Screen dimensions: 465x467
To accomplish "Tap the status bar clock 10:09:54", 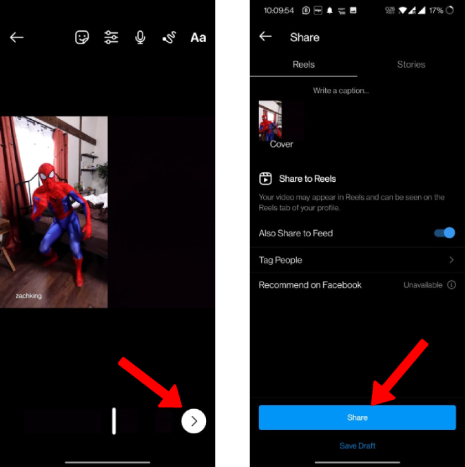I will point(278,10).
